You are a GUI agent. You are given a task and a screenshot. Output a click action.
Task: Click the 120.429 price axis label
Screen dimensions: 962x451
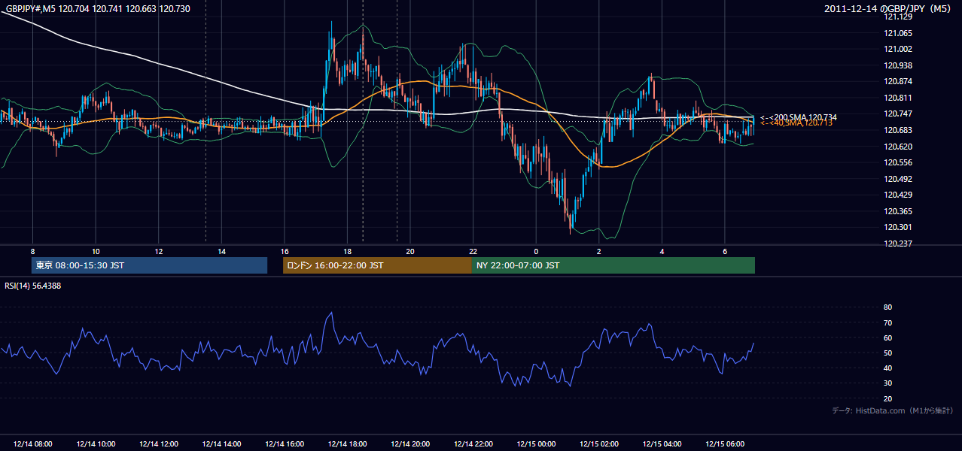point(898,195)
